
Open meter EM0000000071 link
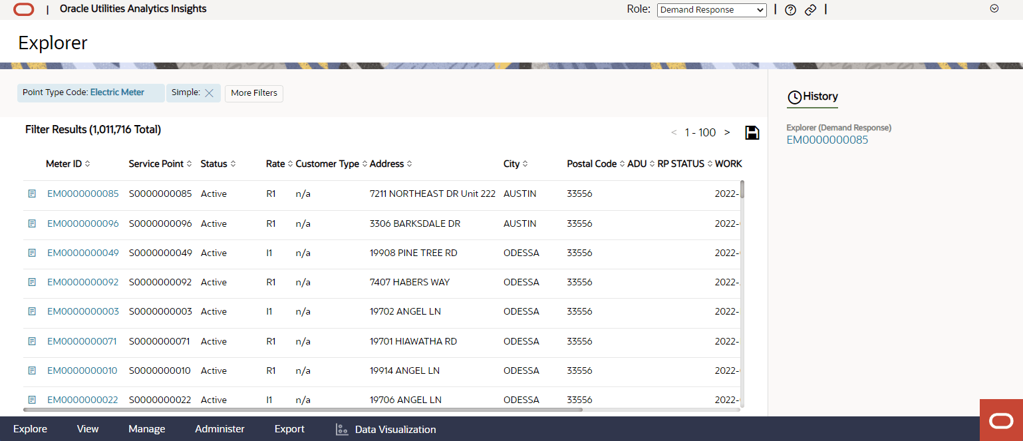coord(82,341)
